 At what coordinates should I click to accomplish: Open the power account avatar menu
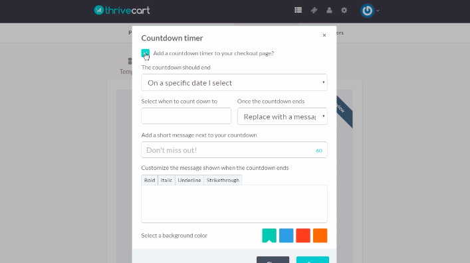point(370,11)
